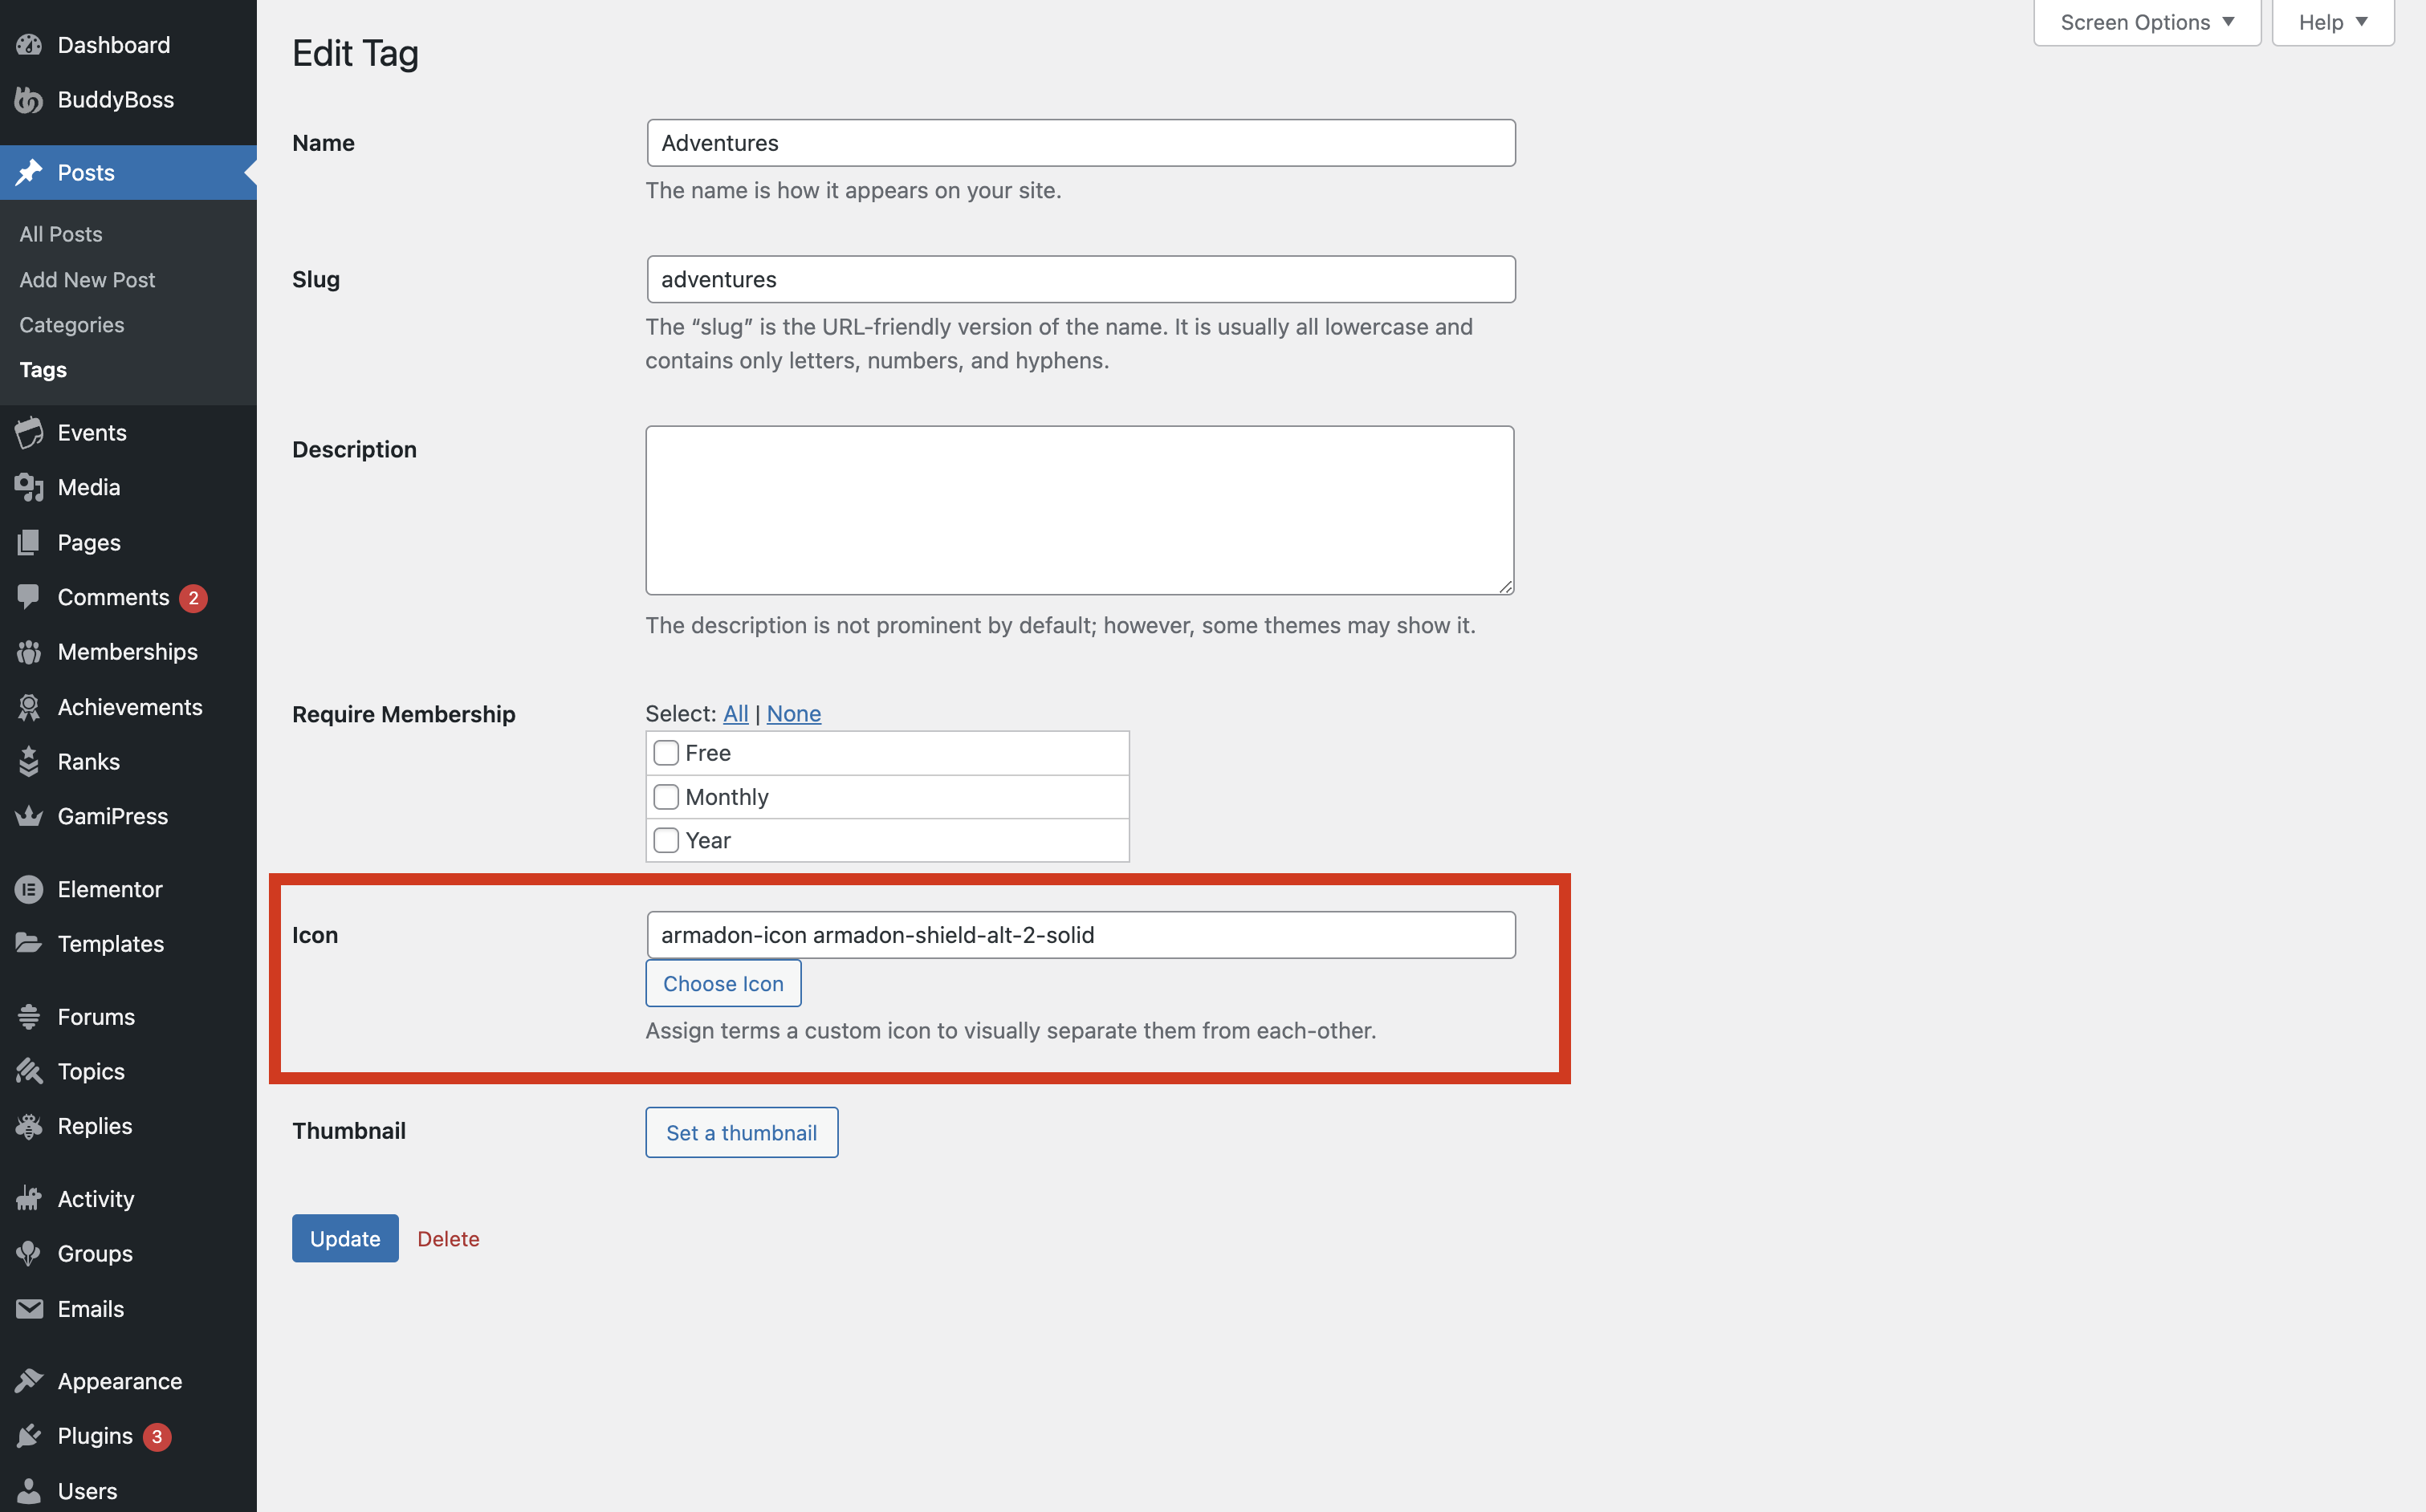Select All memberships link
This screenshot has height=1512, width=2426.
(x=736, y=714)
